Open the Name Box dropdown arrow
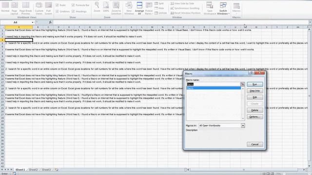The width and height of the screenshot is (312, 175). (33, 22)
